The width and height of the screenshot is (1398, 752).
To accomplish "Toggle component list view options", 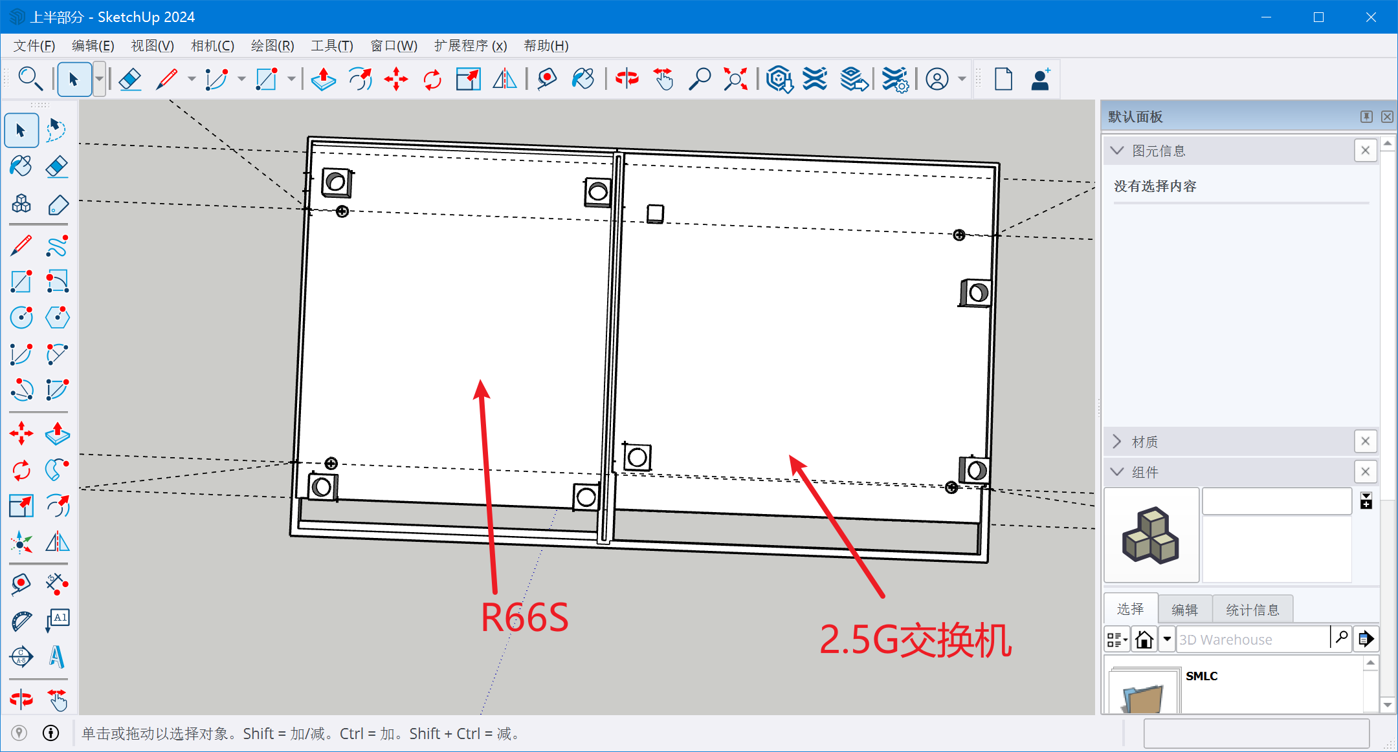I will [1116, 639].
